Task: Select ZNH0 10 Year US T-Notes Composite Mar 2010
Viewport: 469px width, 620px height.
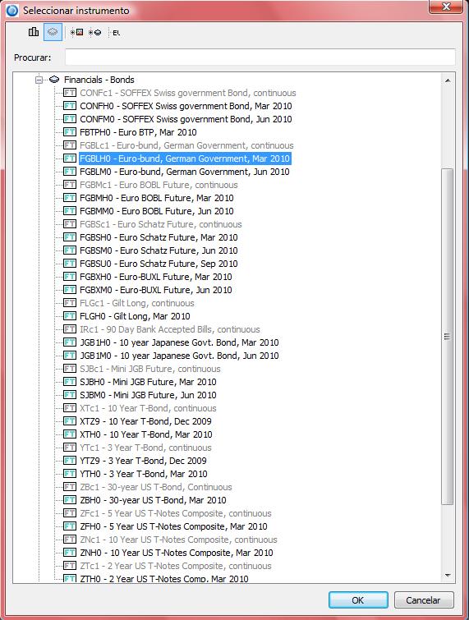Action: [x=177, y=553]
